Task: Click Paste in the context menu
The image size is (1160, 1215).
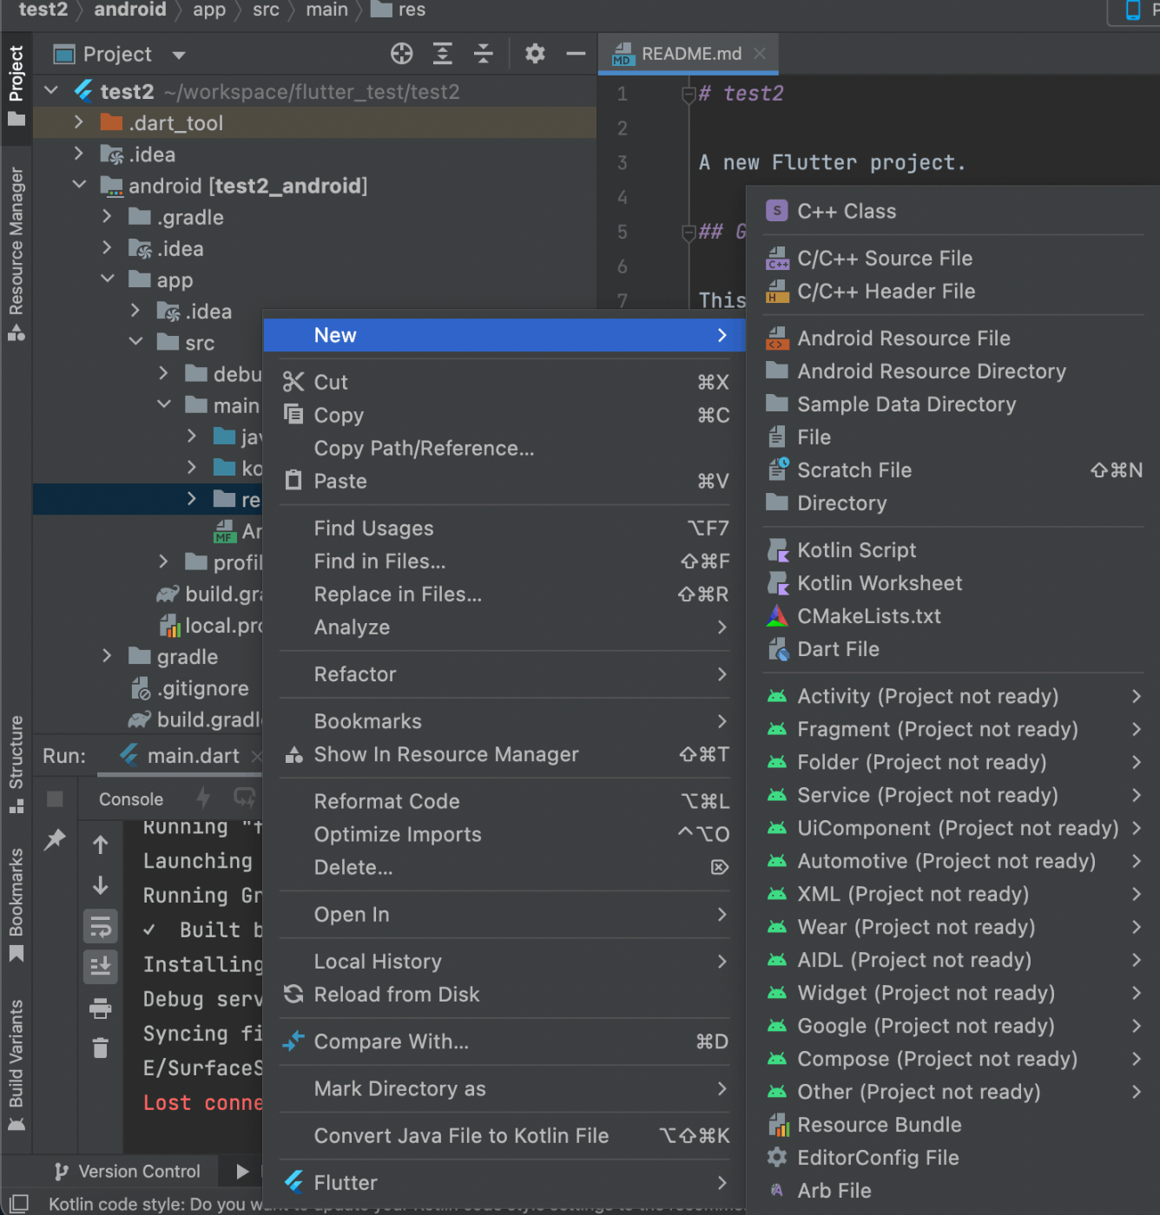Action: point(504,481)
